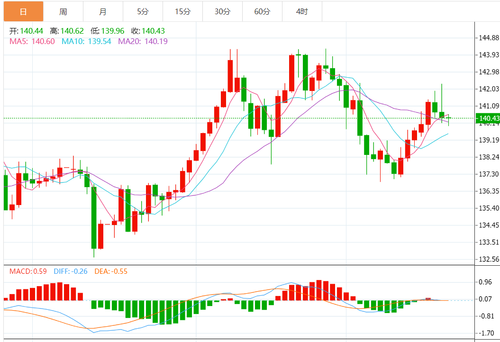Click the 133.51 price axis label

tap(489, 242)
